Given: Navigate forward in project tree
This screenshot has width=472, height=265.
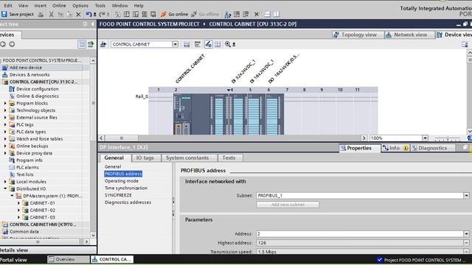Looking at the screenshot, I should pos(12,44).
